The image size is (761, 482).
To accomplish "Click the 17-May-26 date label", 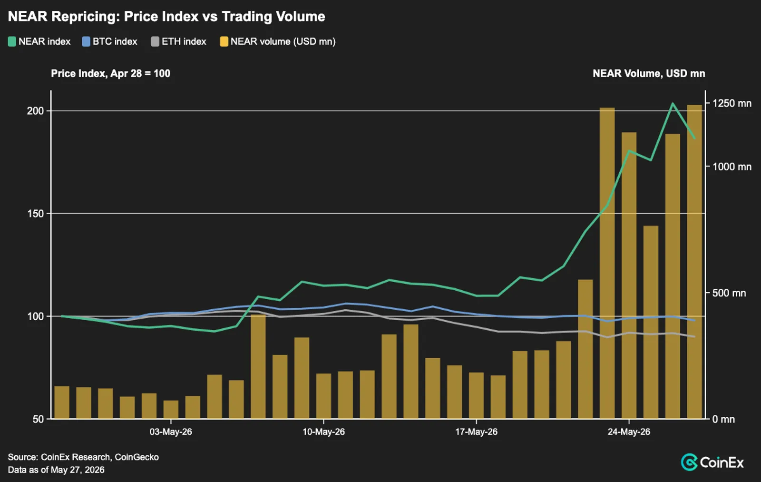I will (x=476, y=432).
